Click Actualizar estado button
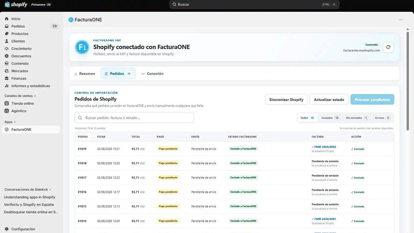The width and height of the screenshot is (414, 233). click(329, 99)
